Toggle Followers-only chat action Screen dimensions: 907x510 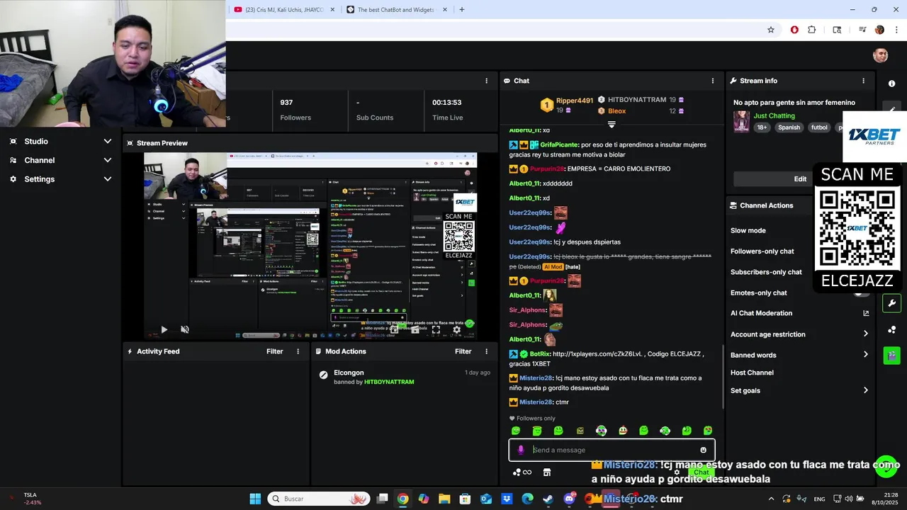coord(762,251)
